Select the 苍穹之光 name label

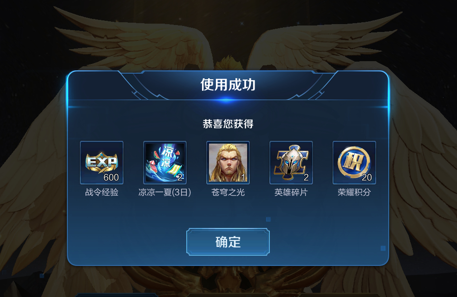click(x=228, y=192)
